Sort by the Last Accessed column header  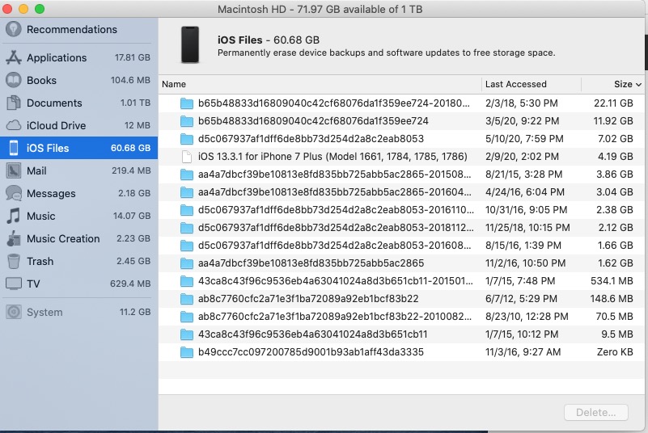point(516,84)
